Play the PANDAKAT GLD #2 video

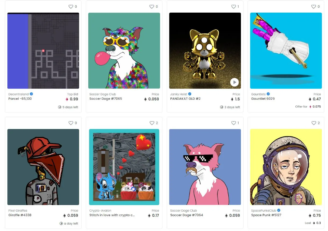234,82
